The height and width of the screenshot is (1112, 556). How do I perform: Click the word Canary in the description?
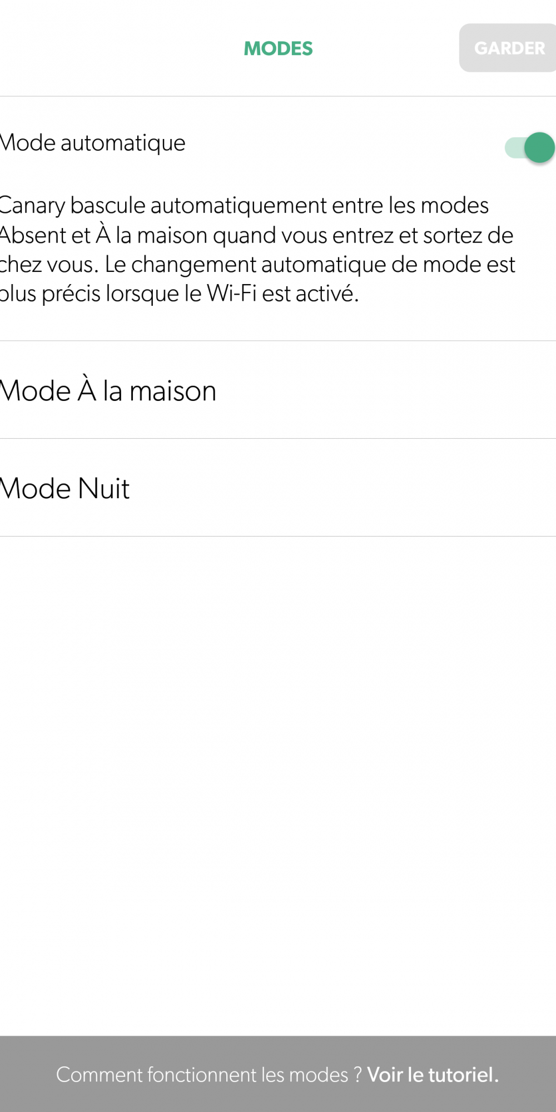pos(32,206)
